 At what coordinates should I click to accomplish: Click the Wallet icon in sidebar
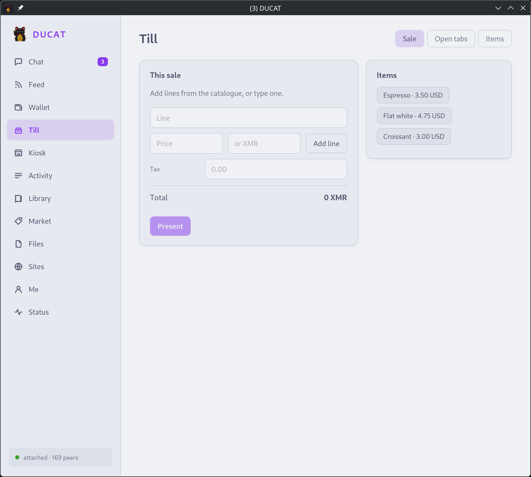click(19, 108)
